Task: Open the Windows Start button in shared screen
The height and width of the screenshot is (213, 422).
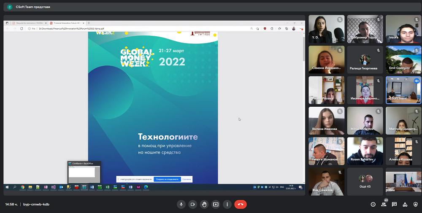Action: 7,187
